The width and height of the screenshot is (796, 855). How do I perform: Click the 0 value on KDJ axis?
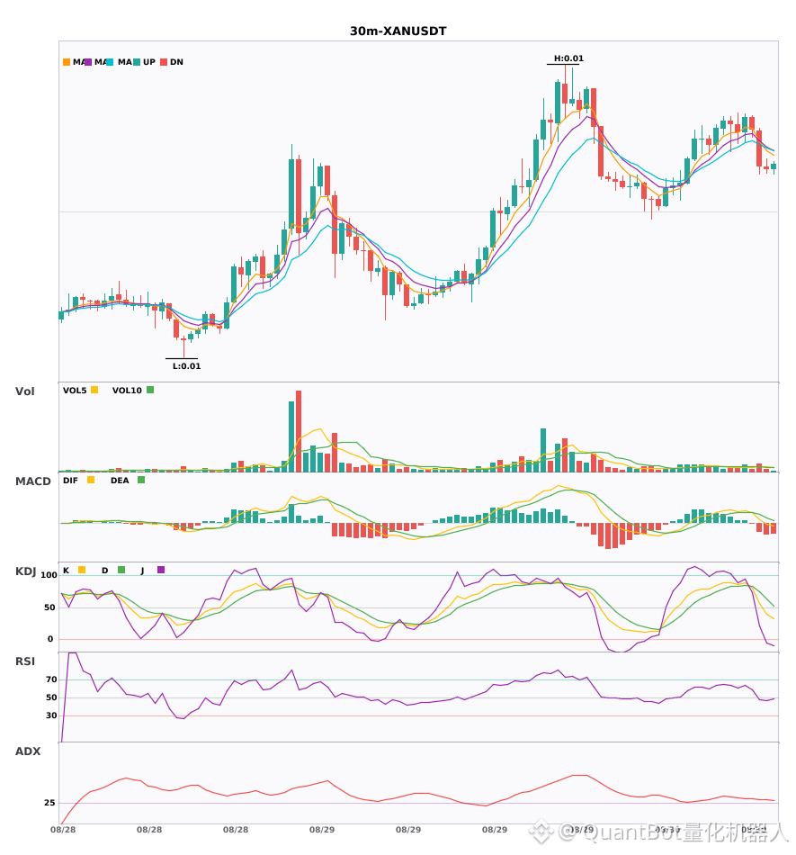click(50, 639)
